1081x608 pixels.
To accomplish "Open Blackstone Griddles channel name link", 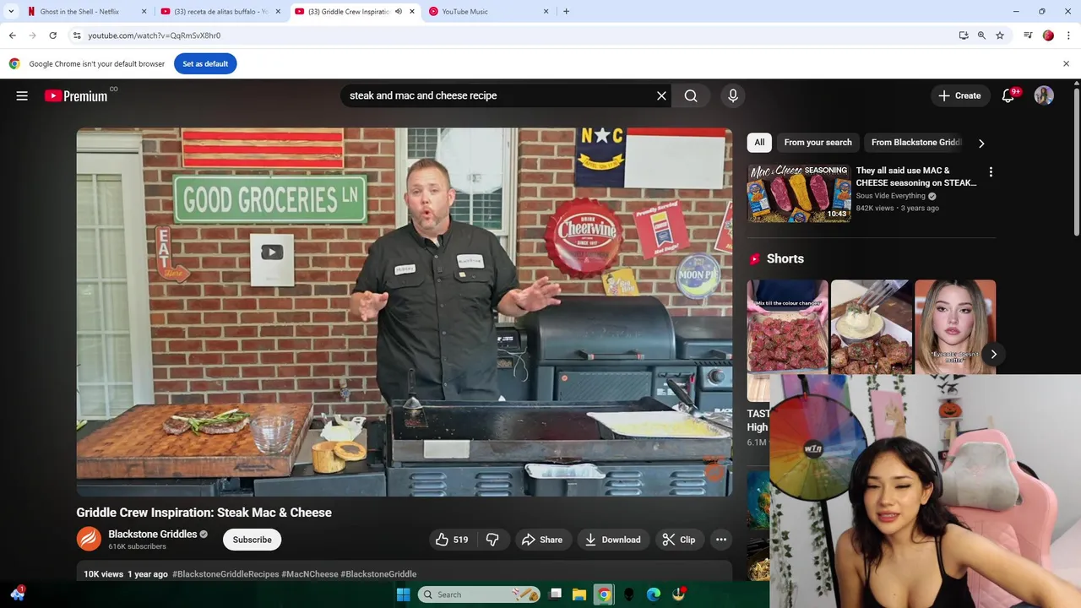I will pyautogui.click(x=152, y=534).
